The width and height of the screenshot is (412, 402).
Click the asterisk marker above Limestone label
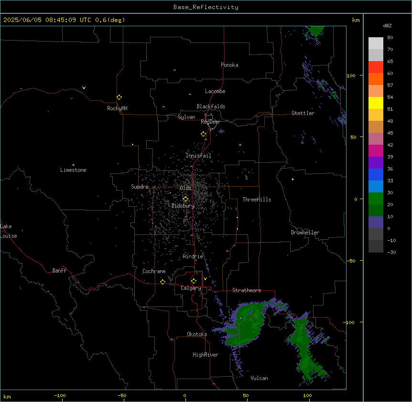[x=73, y=165]
